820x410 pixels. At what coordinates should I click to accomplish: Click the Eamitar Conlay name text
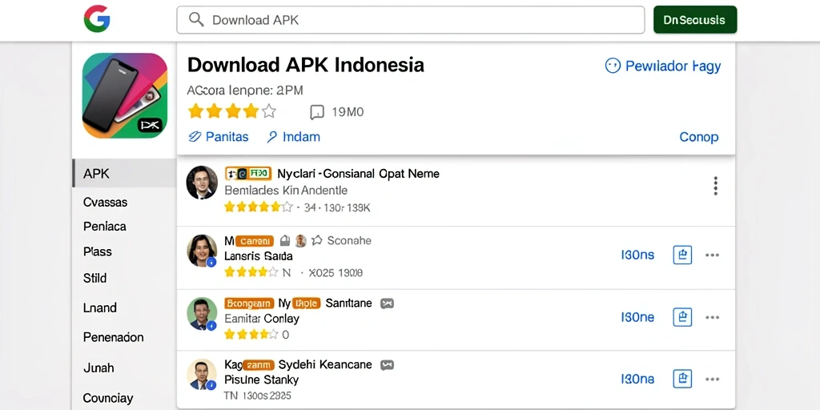pos(262,319)
